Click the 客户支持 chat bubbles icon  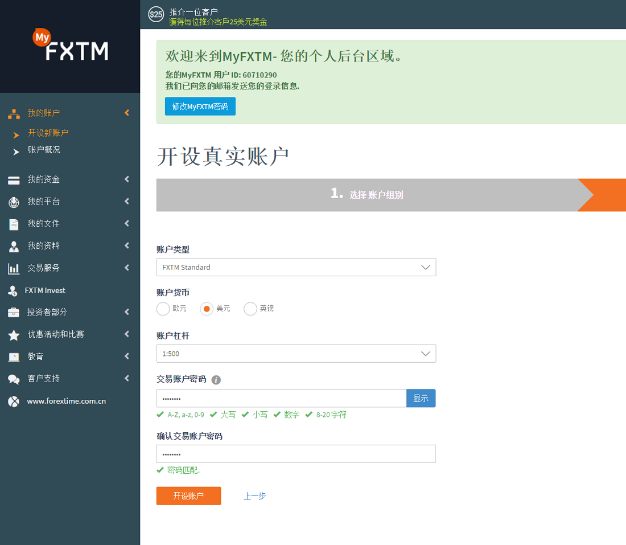point(14,379)
